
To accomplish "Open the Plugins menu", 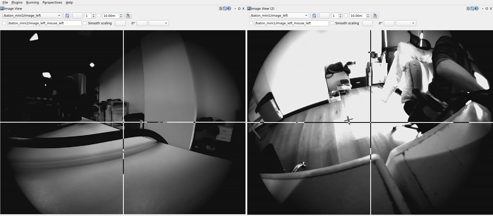I will [17, 2].
